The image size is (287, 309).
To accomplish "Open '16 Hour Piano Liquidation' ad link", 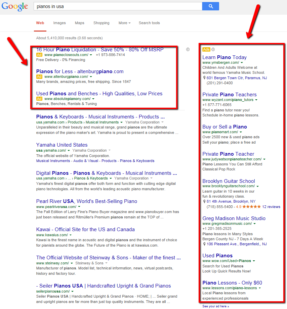I will click(100, 50).
